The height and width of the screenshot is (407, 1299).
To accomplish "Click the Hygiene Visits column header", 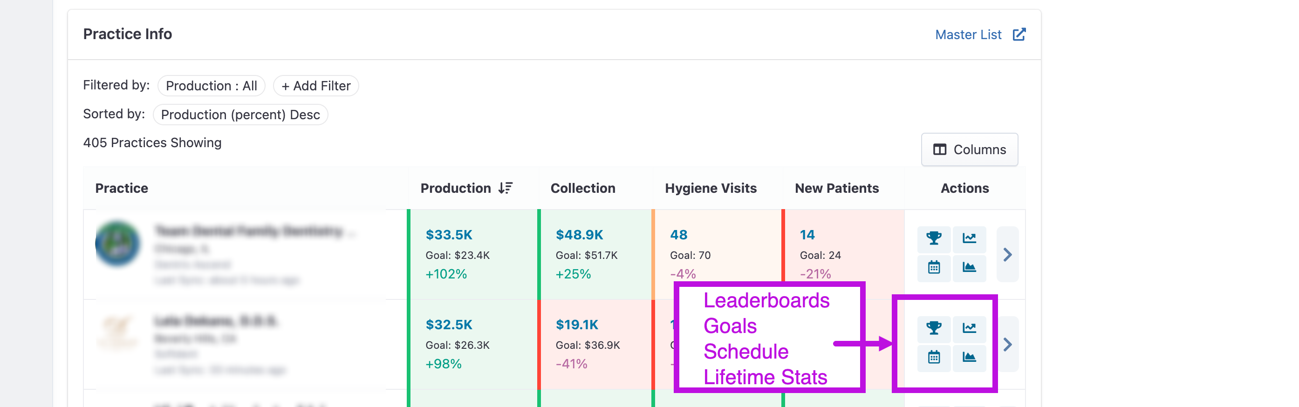I will [x=711, y=188].
